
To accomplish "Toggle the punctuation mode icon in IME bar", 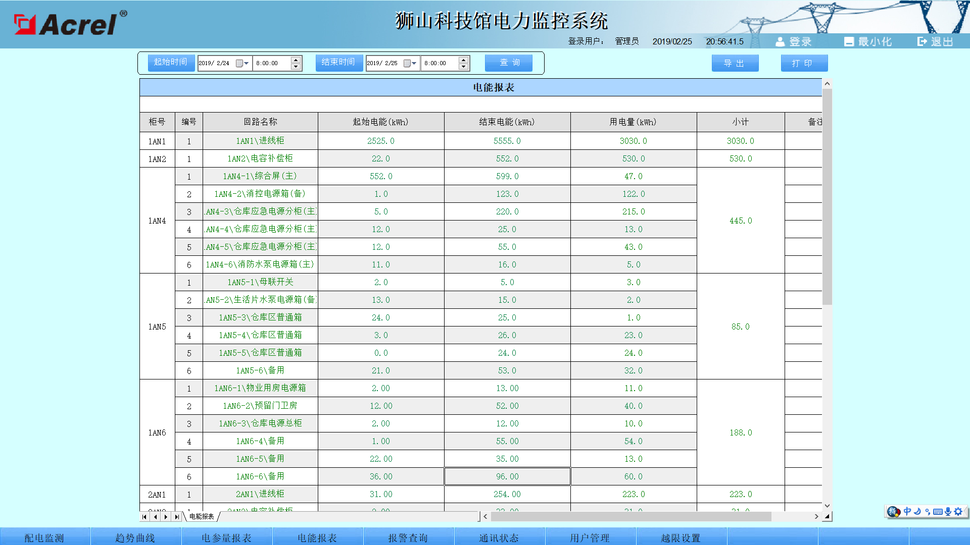I will [x=928, y=512].
